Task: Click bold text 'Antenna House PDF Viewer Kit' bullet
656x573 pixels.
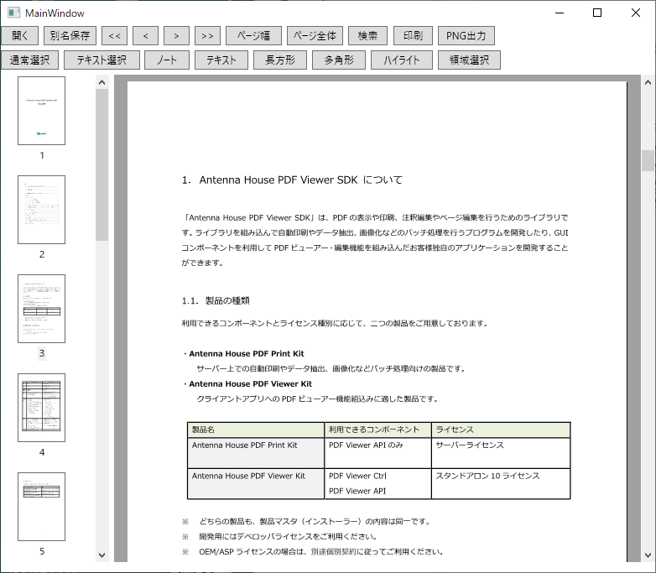Action: click(250, 383)
